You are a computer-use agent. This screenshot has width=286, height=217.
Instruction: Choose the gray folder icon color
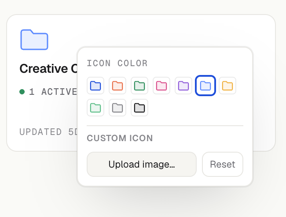click(117, 108)
